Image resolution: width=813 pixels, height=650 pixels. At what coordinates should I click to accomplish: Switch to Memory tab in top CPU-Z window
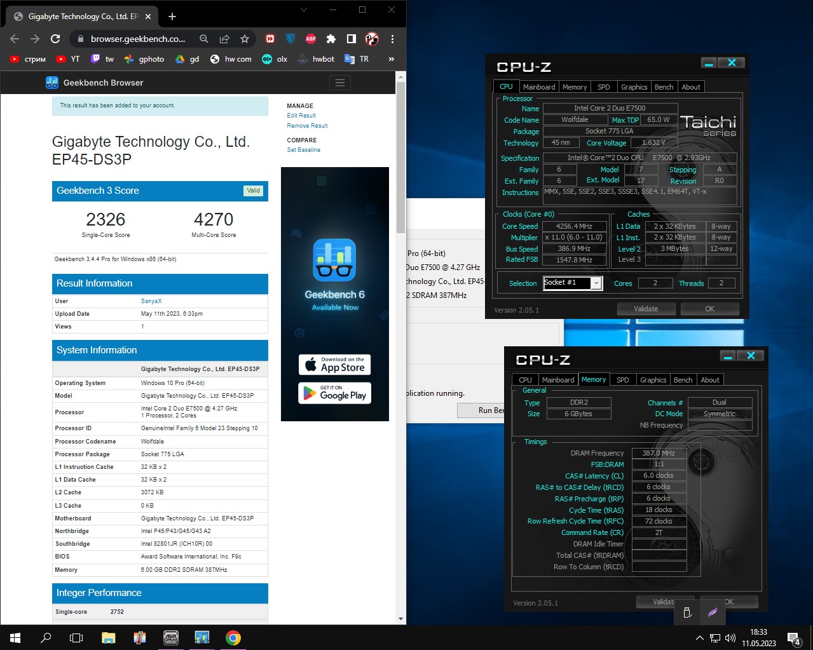575,87
